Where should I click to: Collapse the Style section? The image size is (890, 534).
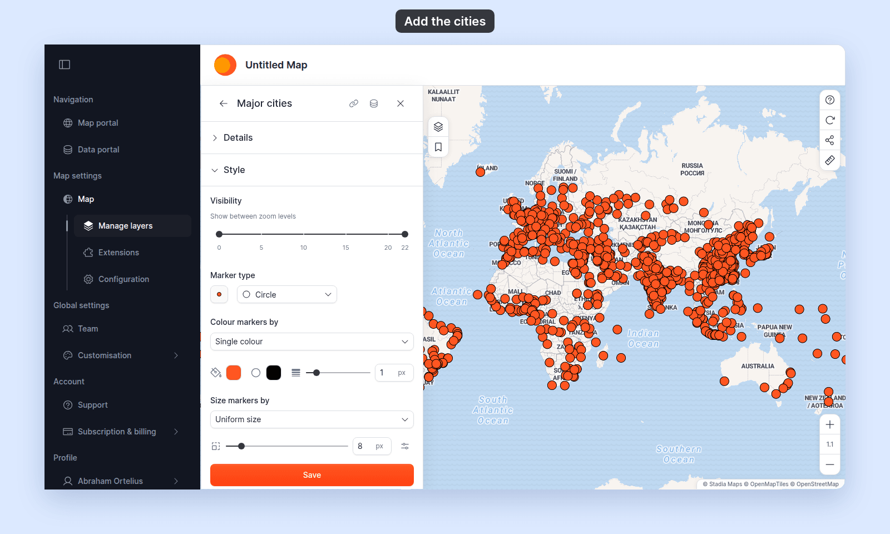[x=311, y=170]
